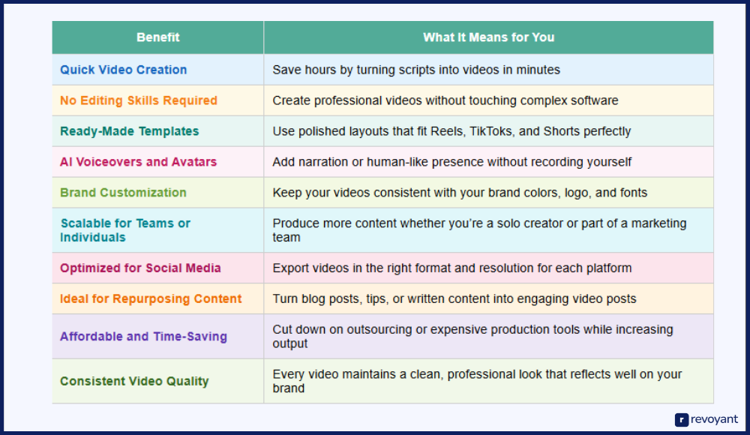Click the 'Use polished layouts' description cell
The width and height of the screenshot is (750, 435).
pos(451,131)
